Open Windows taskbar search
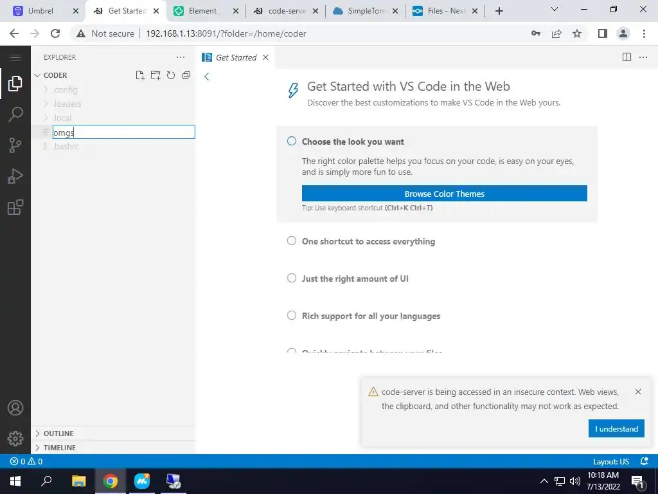658x494 pixels. coord(46,481)
